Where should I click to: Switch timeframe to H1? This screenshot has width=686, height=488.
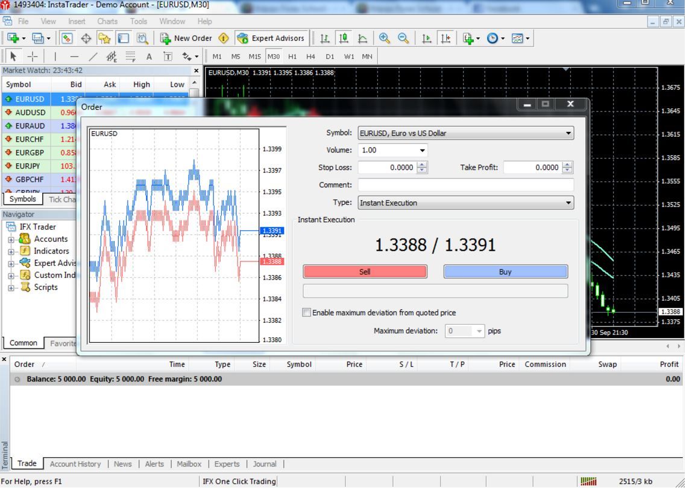click(x=292, y=57)
